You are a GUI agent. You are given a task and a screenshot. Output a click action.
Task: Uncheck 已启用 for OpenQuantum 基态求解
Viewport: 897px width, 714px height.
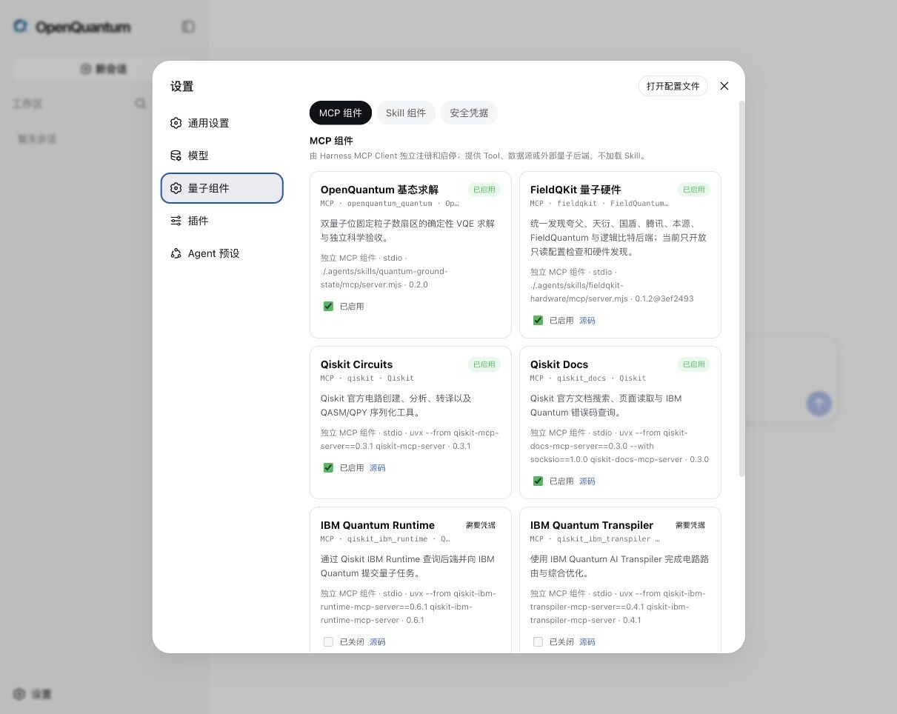point(328,306)
